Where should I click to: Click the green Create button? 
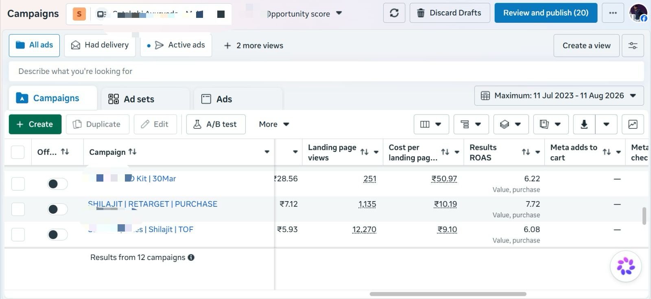point(35,124)
